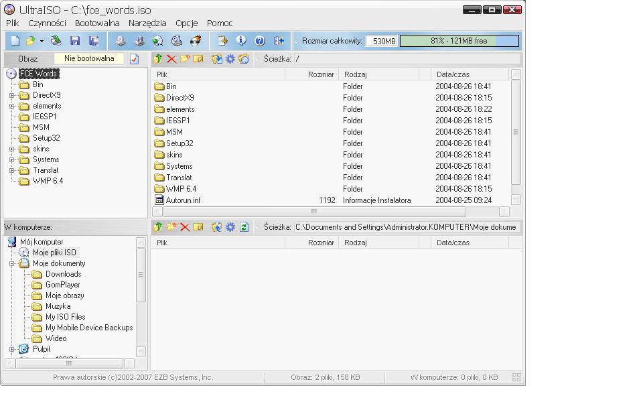Click the New folder icon in the image toolbar

click(x=185, y=59)
